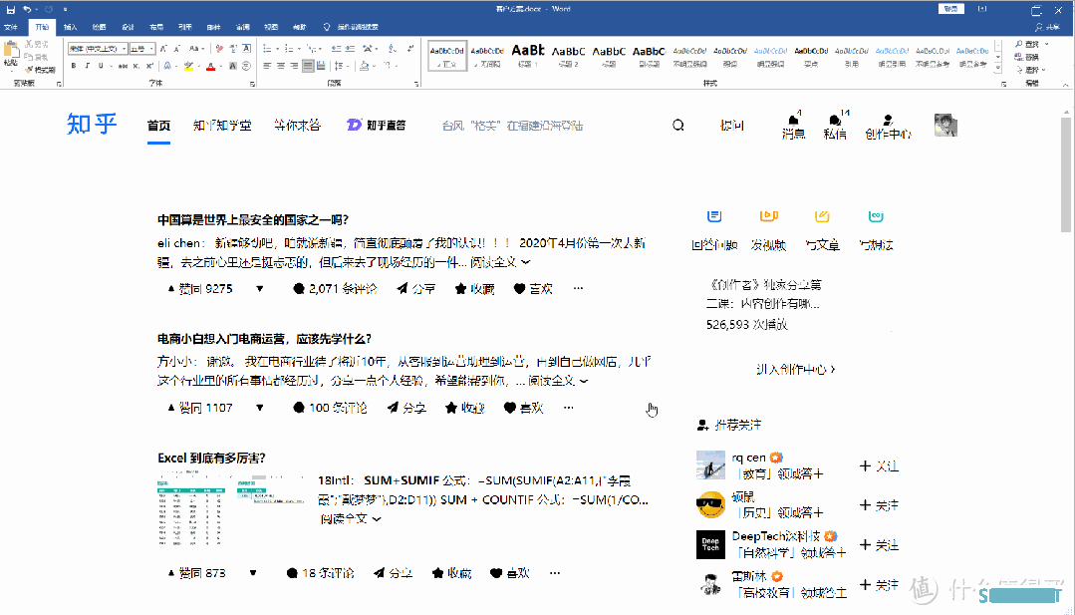Open the Font dialog launcher

(x=252, y=84)
